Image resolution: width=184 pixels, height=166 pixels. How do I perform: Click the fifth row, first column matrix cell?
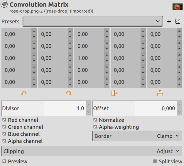(x=16, y=82)
